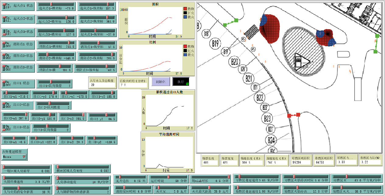Adjust the 人与障碍物的焦虑距离 slider

[x=82, y=190]
